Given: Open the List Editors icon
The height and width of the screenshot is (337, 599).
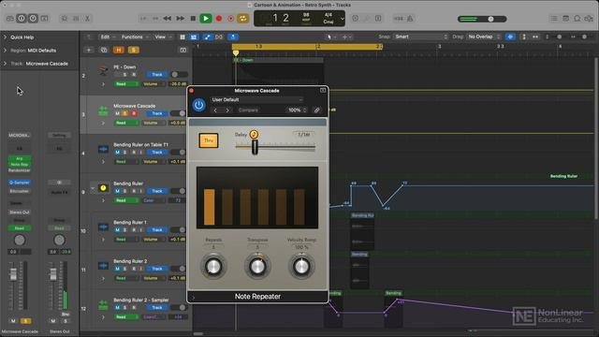Looking at the screenshot, I should [x=553, y=19].
